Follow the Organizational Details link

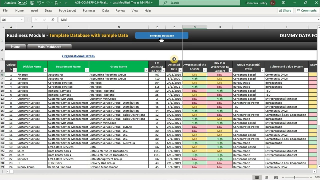pyautogui.click(x=78, y=56)
